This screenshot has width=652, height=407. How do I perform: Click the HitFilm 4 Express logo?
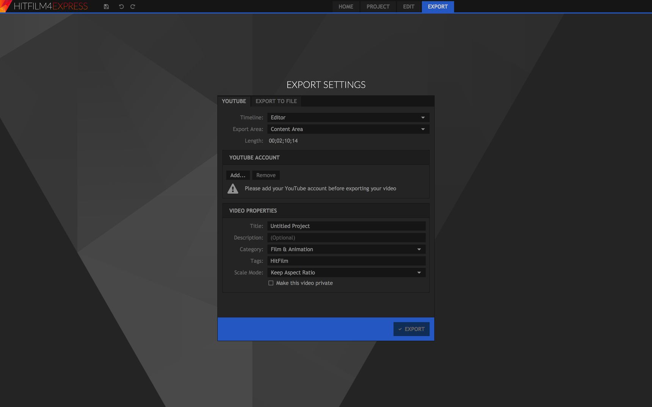[x=44, y=6]
